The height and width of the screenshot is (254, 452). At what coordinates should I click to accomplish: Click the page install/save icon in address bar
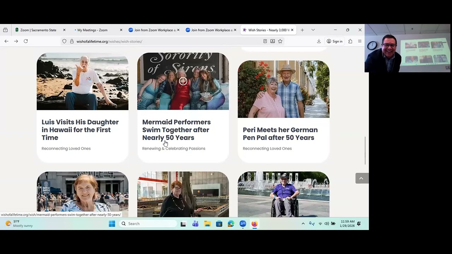(x=273, y=41)
